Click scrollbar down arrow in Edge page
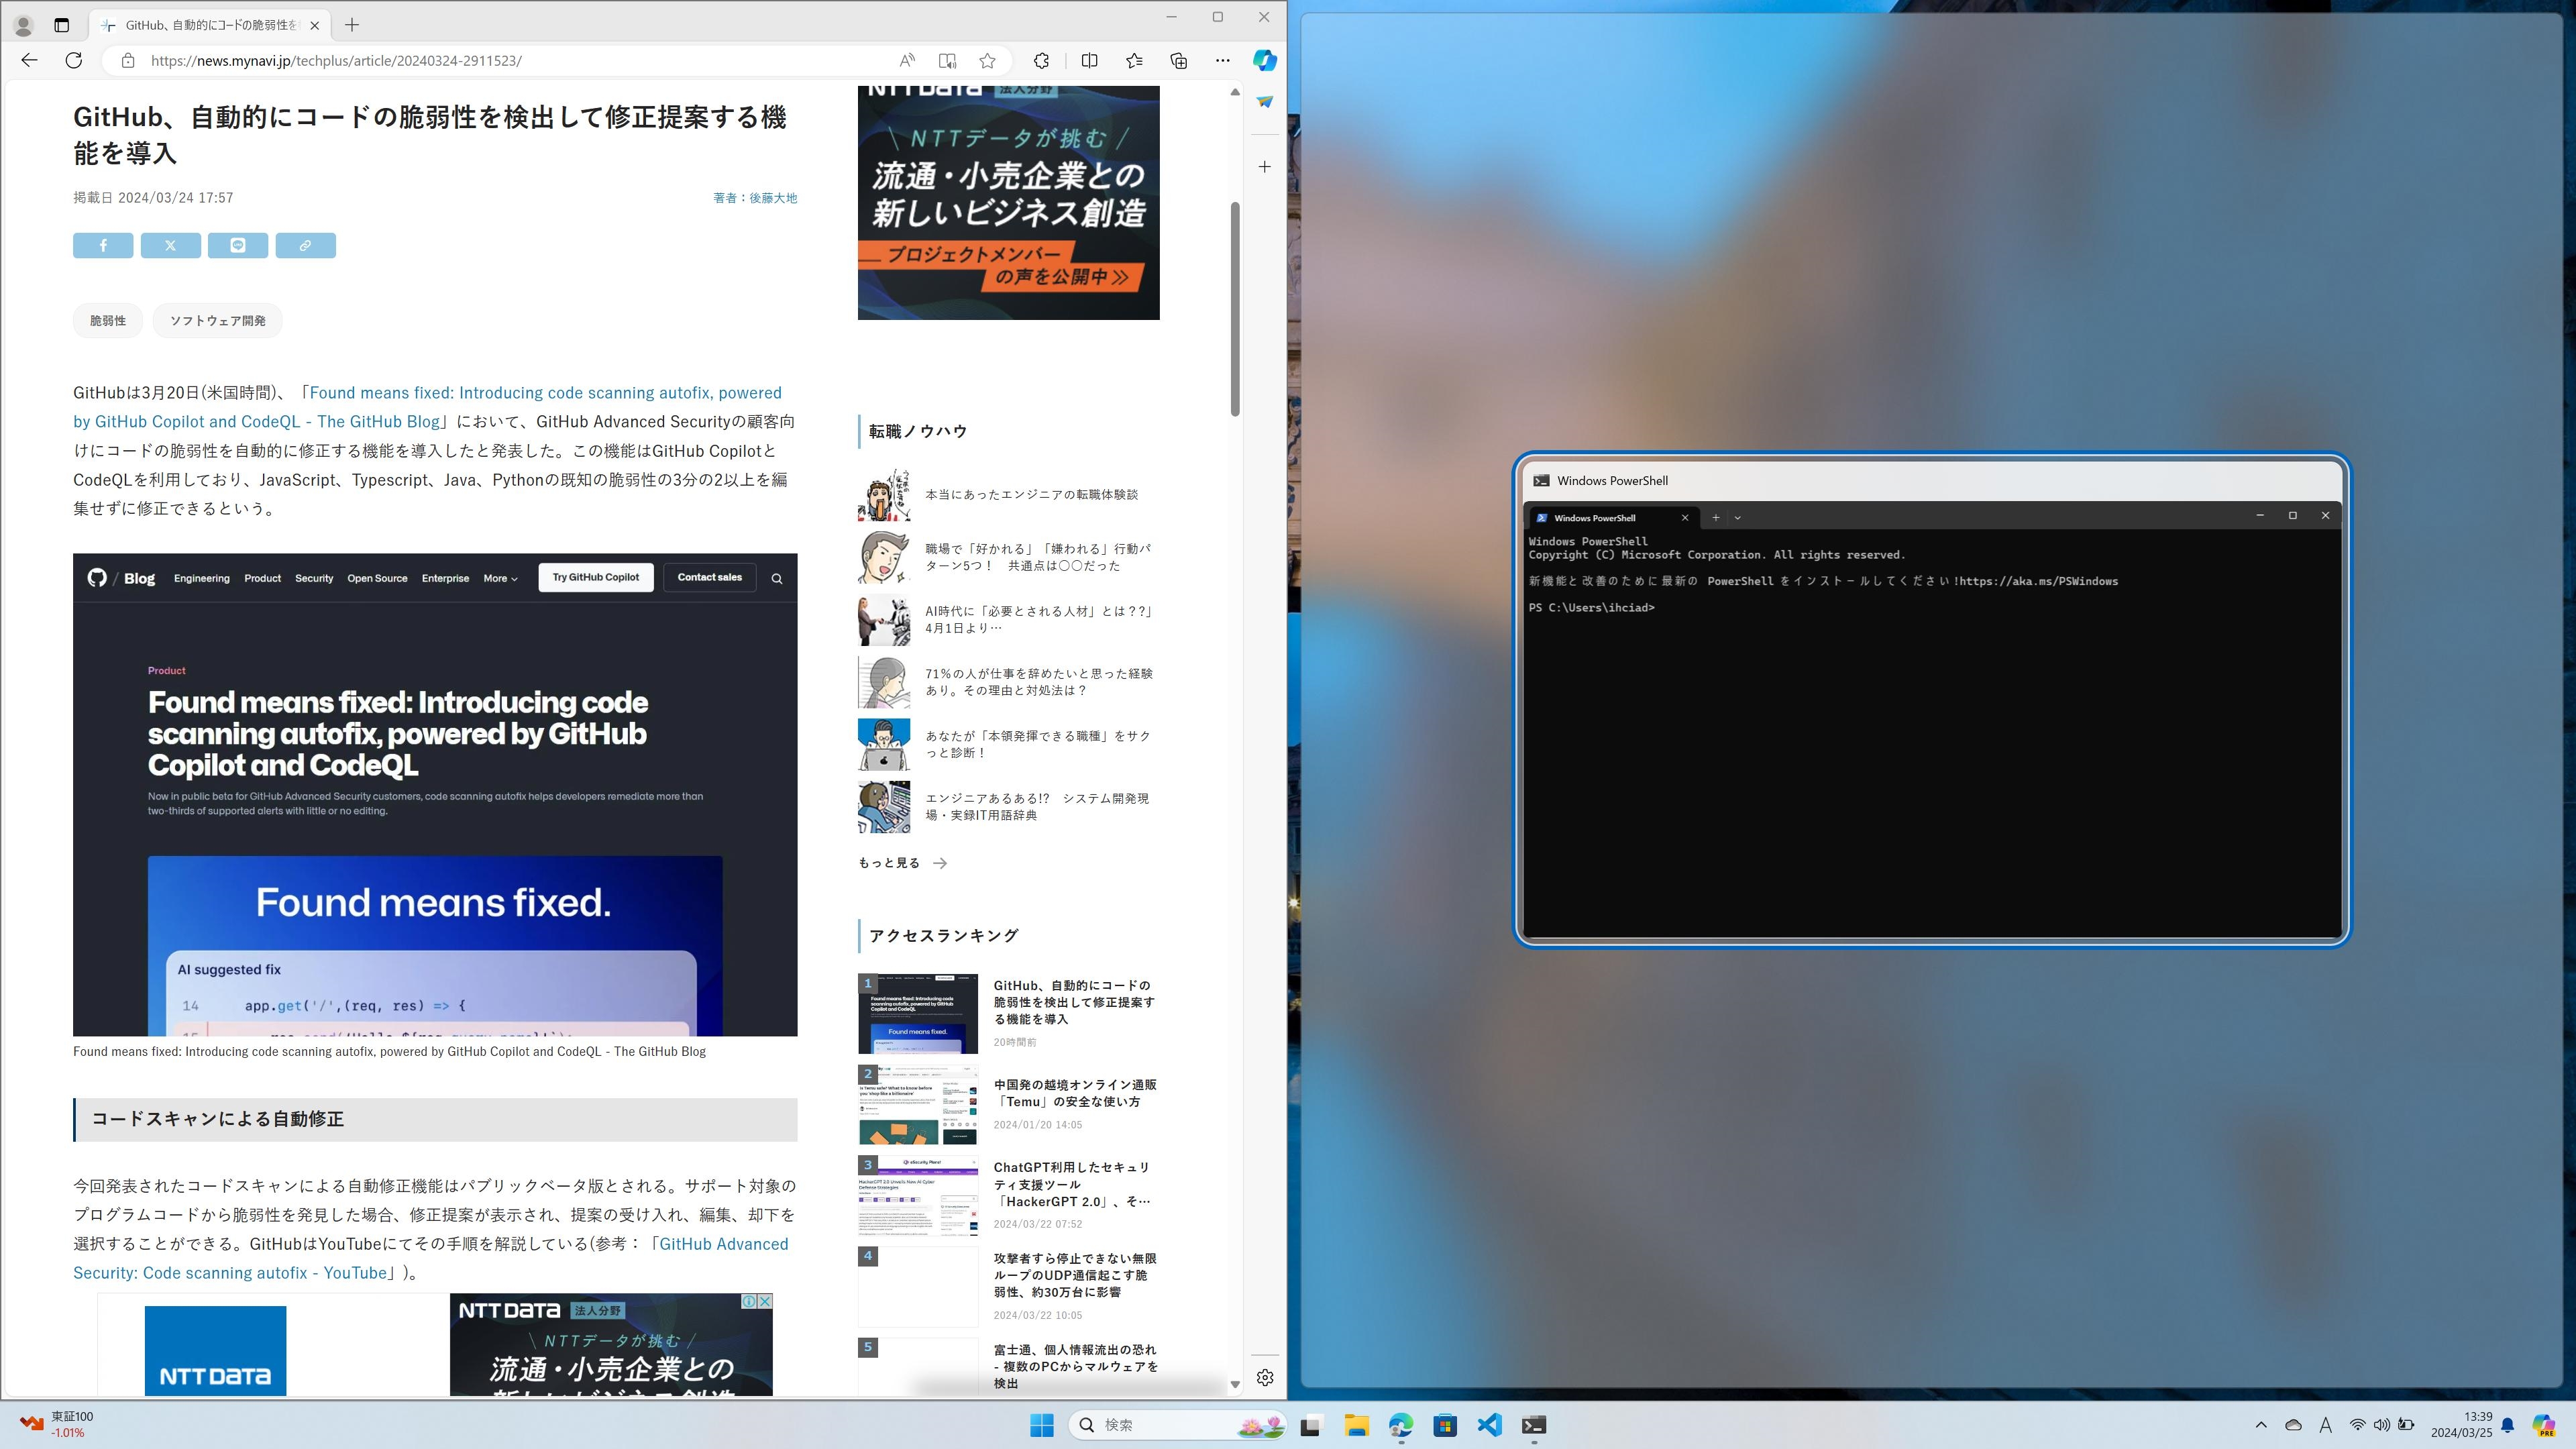 pos(1235,1385)
